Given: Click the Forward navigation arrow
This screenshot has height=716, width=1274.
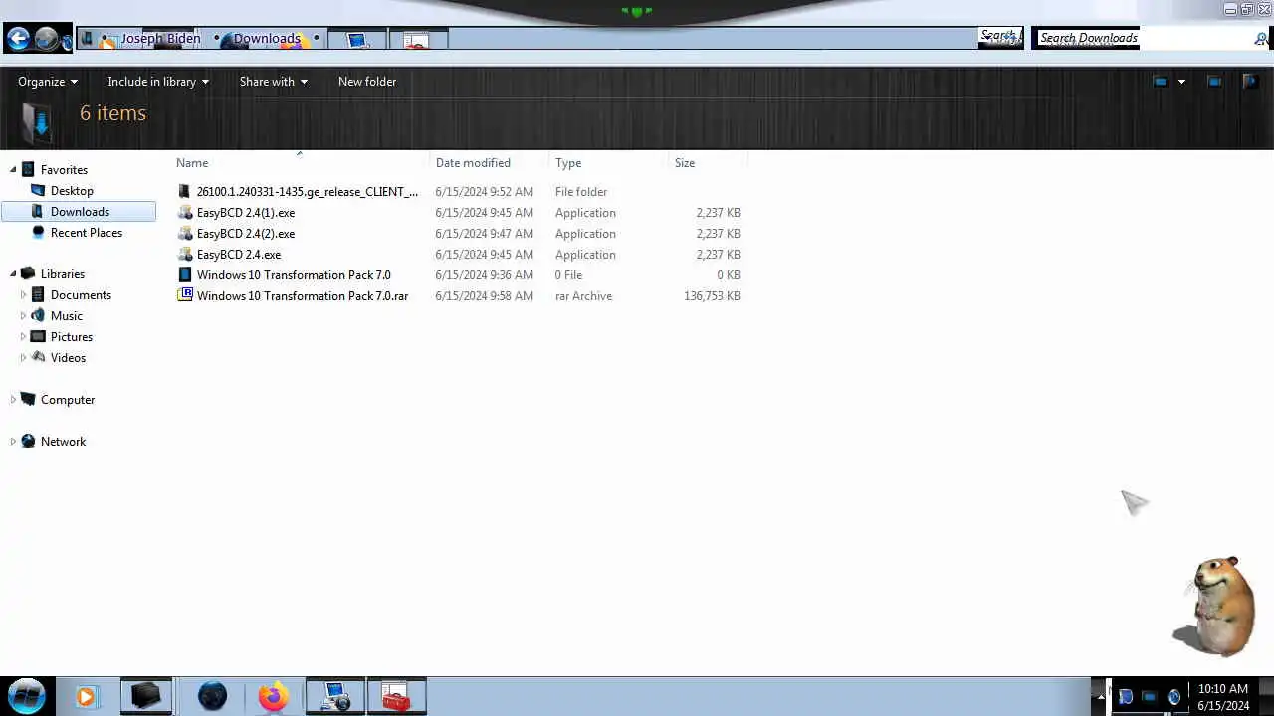Looking at the screenshot, I should (x=46, y=39).
